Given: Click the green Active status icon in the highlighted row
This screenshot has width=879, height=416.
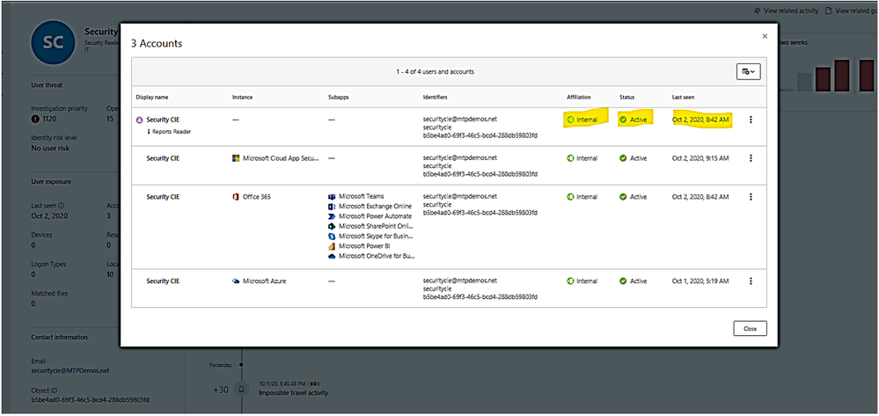Looking at the screenshot, I should 623,120.
